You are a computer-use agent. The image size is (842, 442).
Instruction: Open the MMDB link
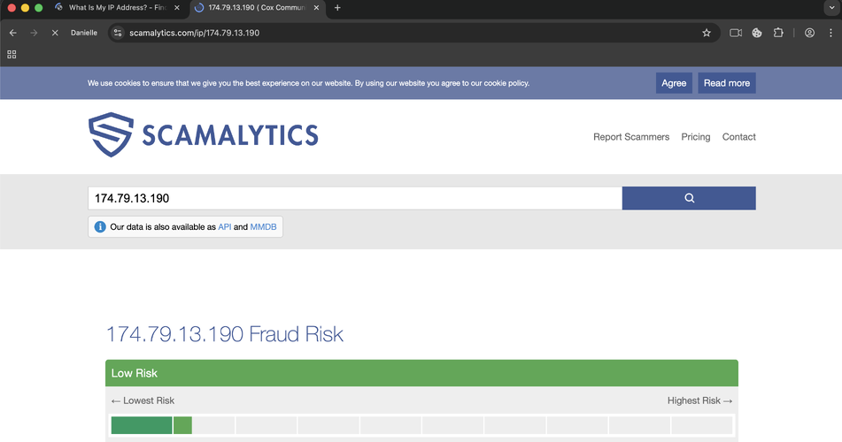263,227
